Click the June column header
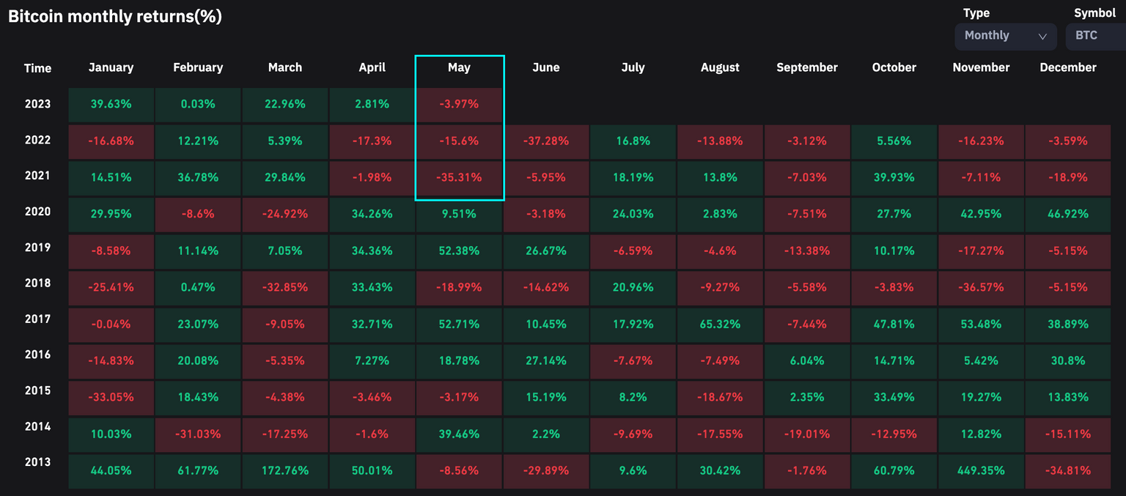1126x496 pixels. [546, 67]
